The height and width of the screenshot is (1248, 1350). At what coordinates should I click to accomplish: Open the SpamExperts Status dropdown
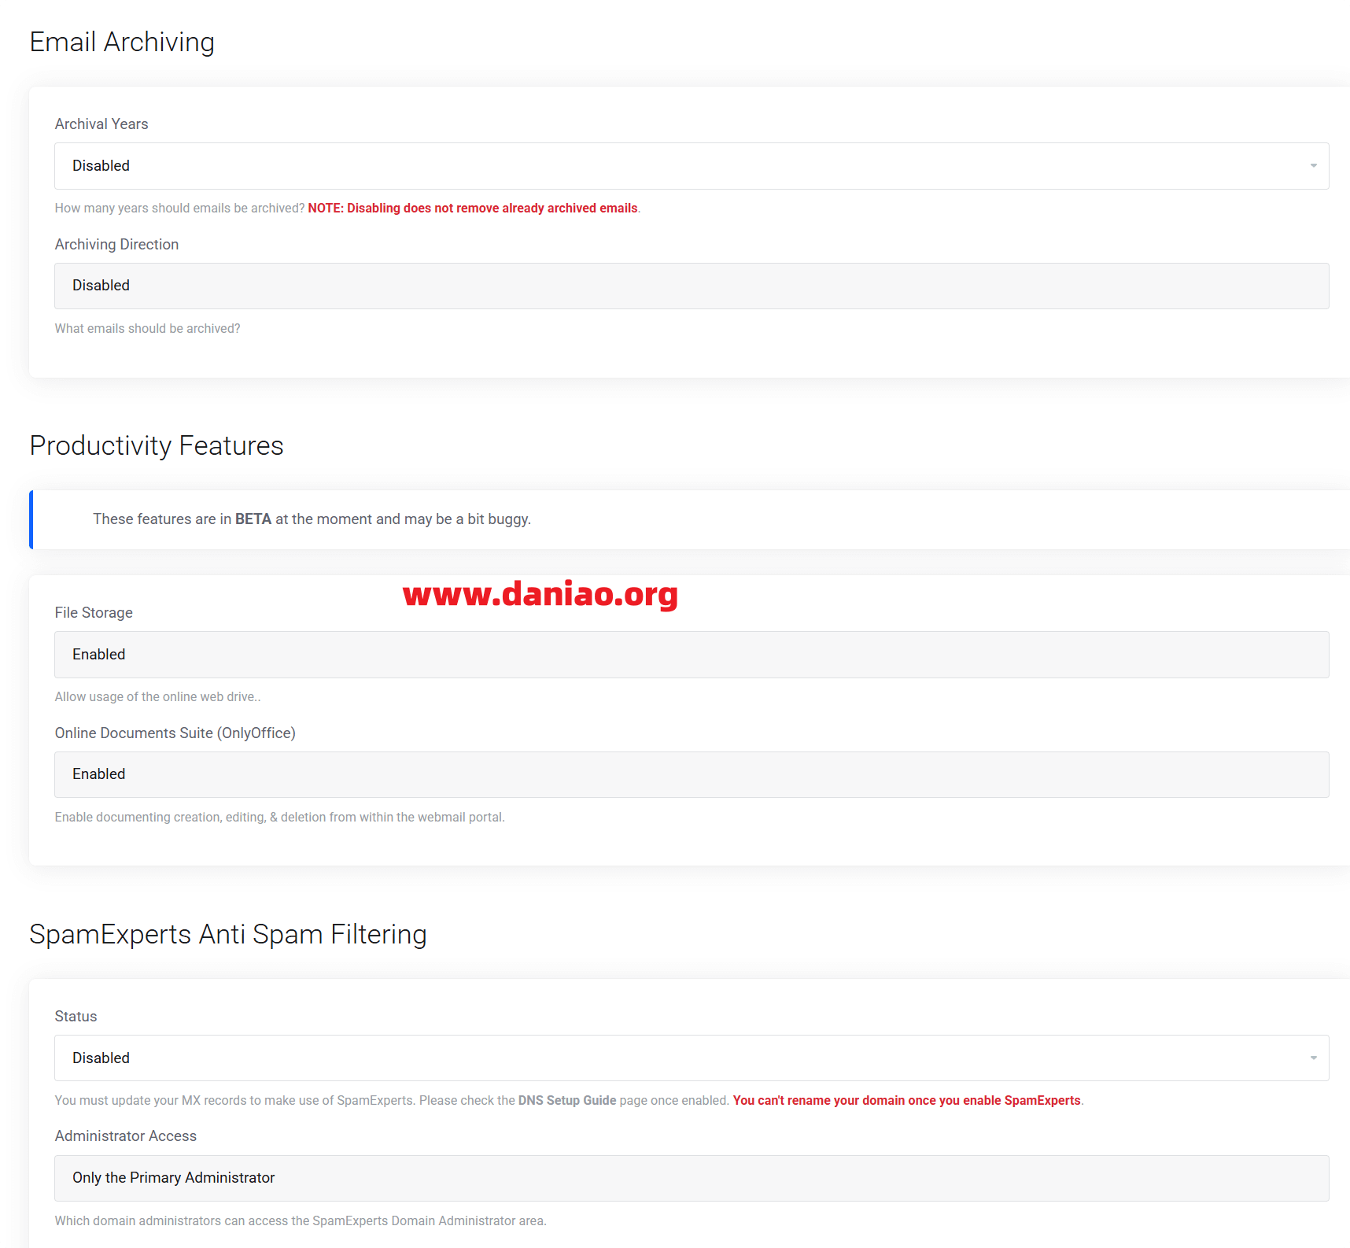point(691,1058)
